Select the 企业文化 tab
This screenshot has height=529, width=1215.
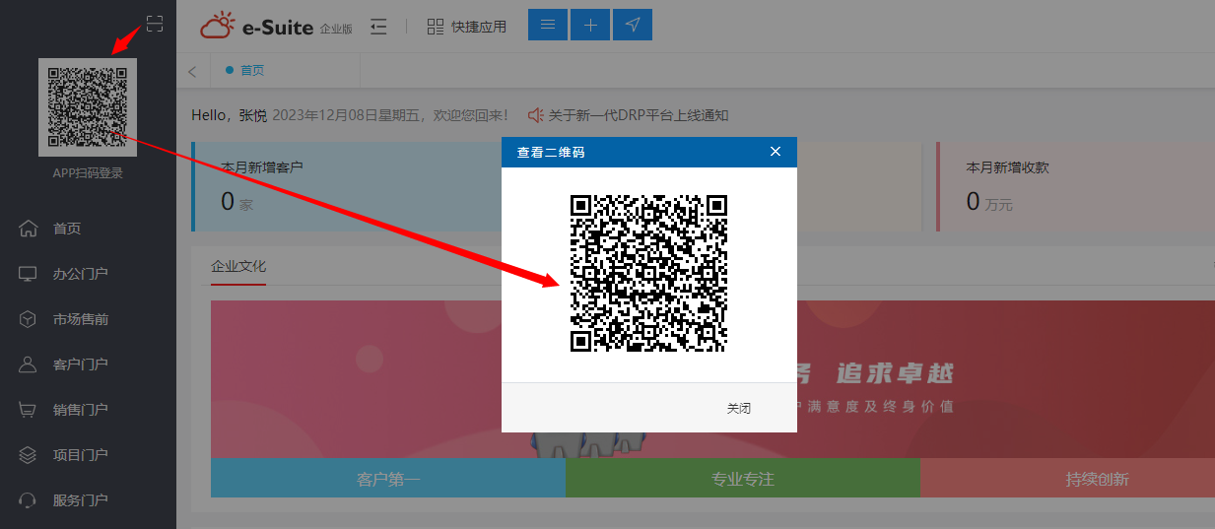tap(238, 267)
